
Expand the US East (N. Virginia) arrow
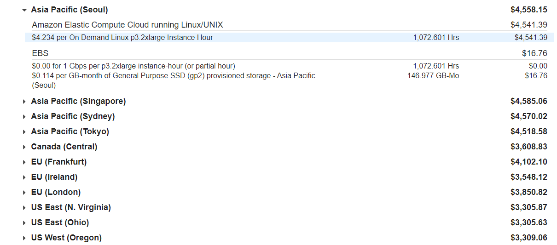point(24,208)
